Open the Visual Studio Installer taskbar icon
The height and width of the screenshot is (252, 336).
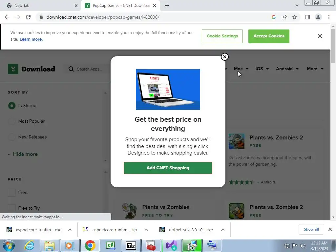point(172,245)
